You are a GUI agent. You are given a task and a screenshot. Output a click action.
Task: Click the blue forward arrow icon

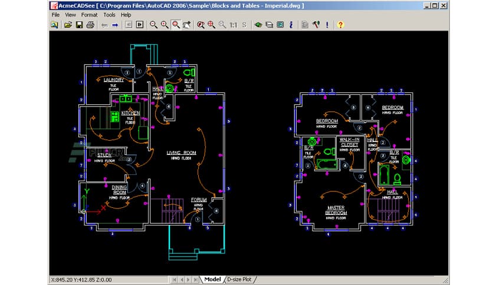click(115, 25)
